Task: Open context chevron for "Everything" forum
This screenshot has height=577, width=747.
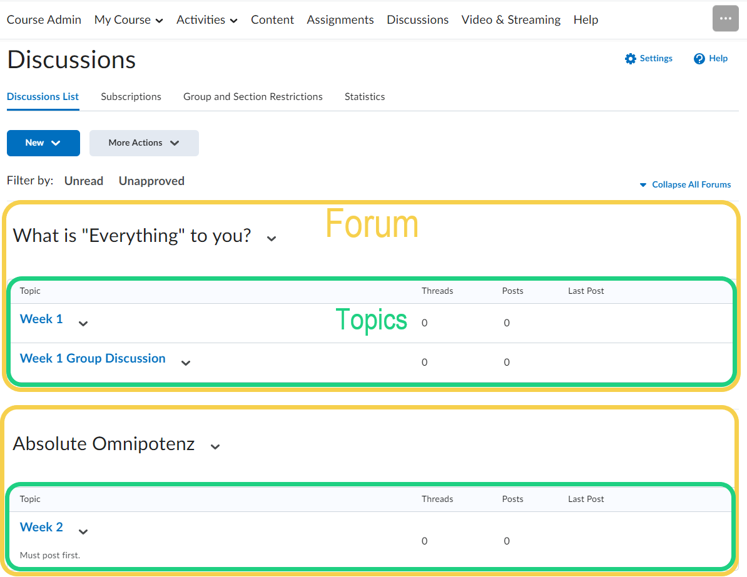Action: tap(272, 238)
